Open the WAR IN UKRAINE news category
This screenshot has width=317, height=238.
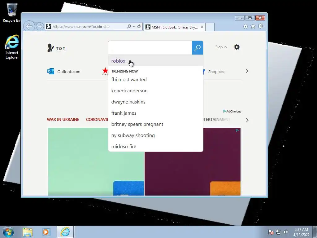(63, 119)
